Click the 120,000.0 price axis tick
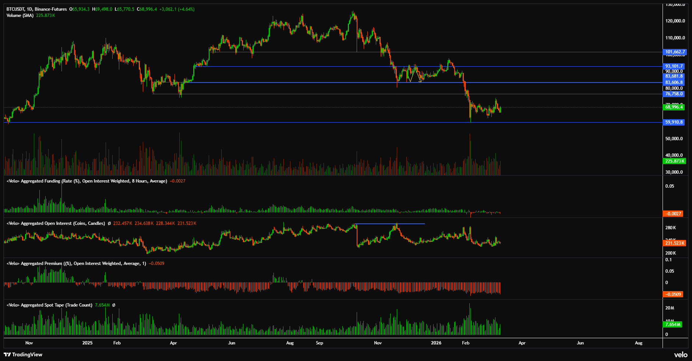This screenshot has height=361, width=692. (675, 21)
